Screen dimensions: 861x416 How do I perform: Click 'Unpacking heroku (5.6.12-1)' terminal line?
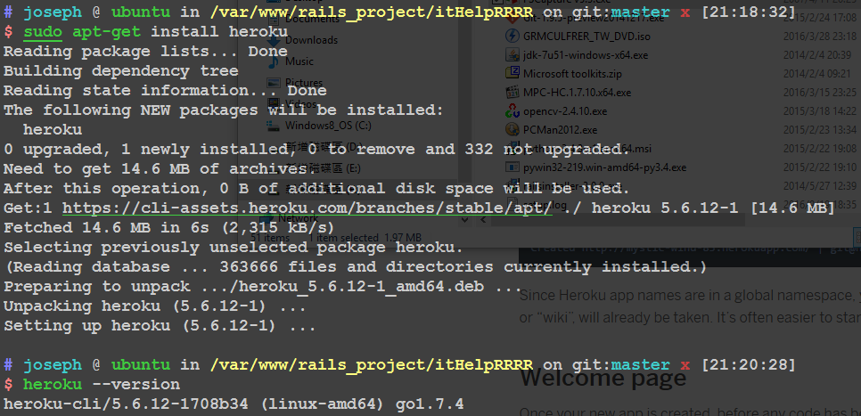pyautogui.click(x=155, y=306)
